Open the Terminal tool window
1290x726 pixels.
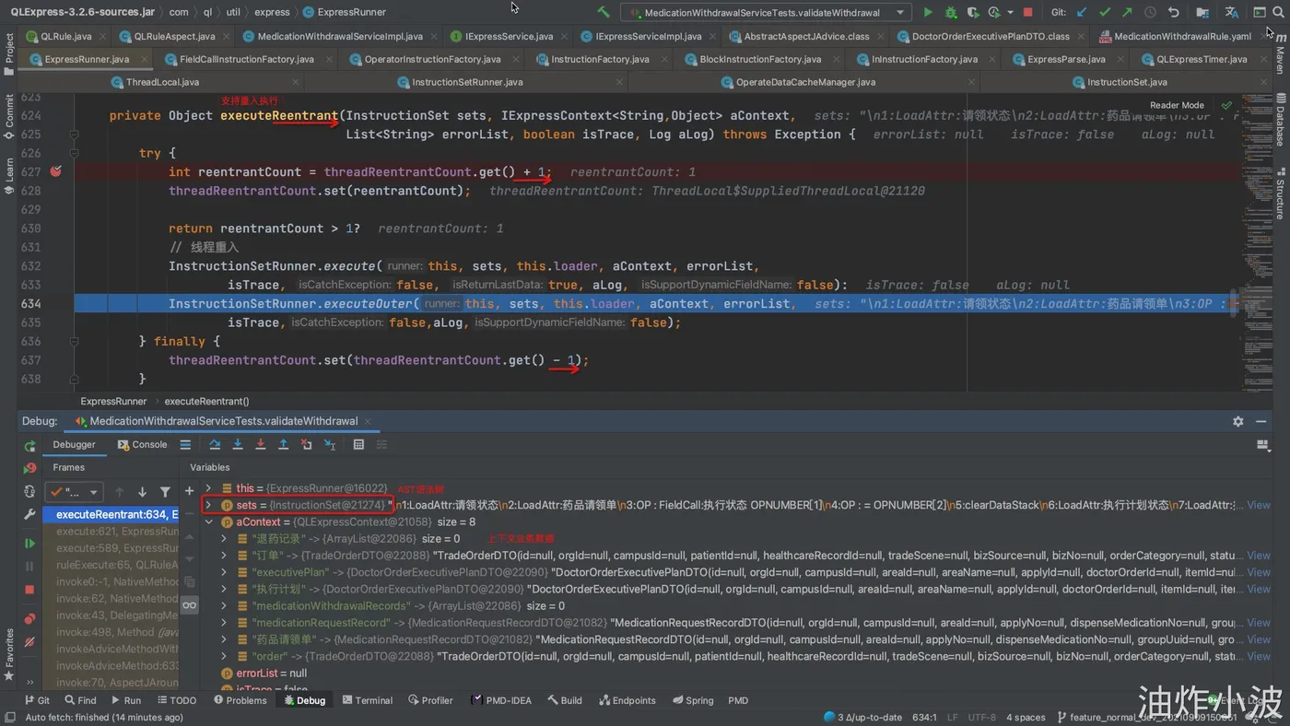367,700
